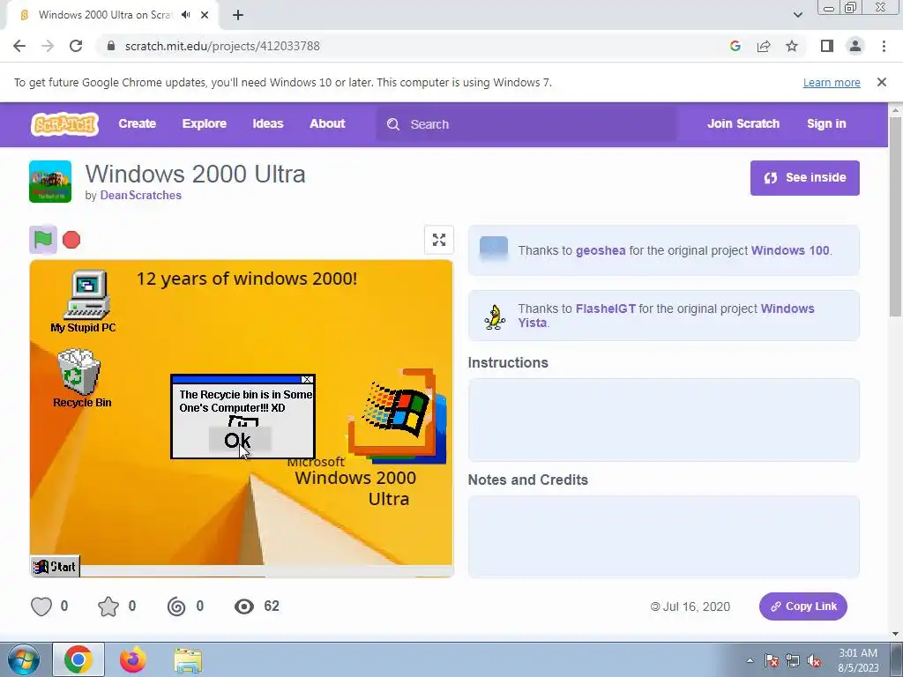The width and height of the screenshot is (903, 677).
Task: Toggle Chrome side panel
Action: (x=827, y=46)
